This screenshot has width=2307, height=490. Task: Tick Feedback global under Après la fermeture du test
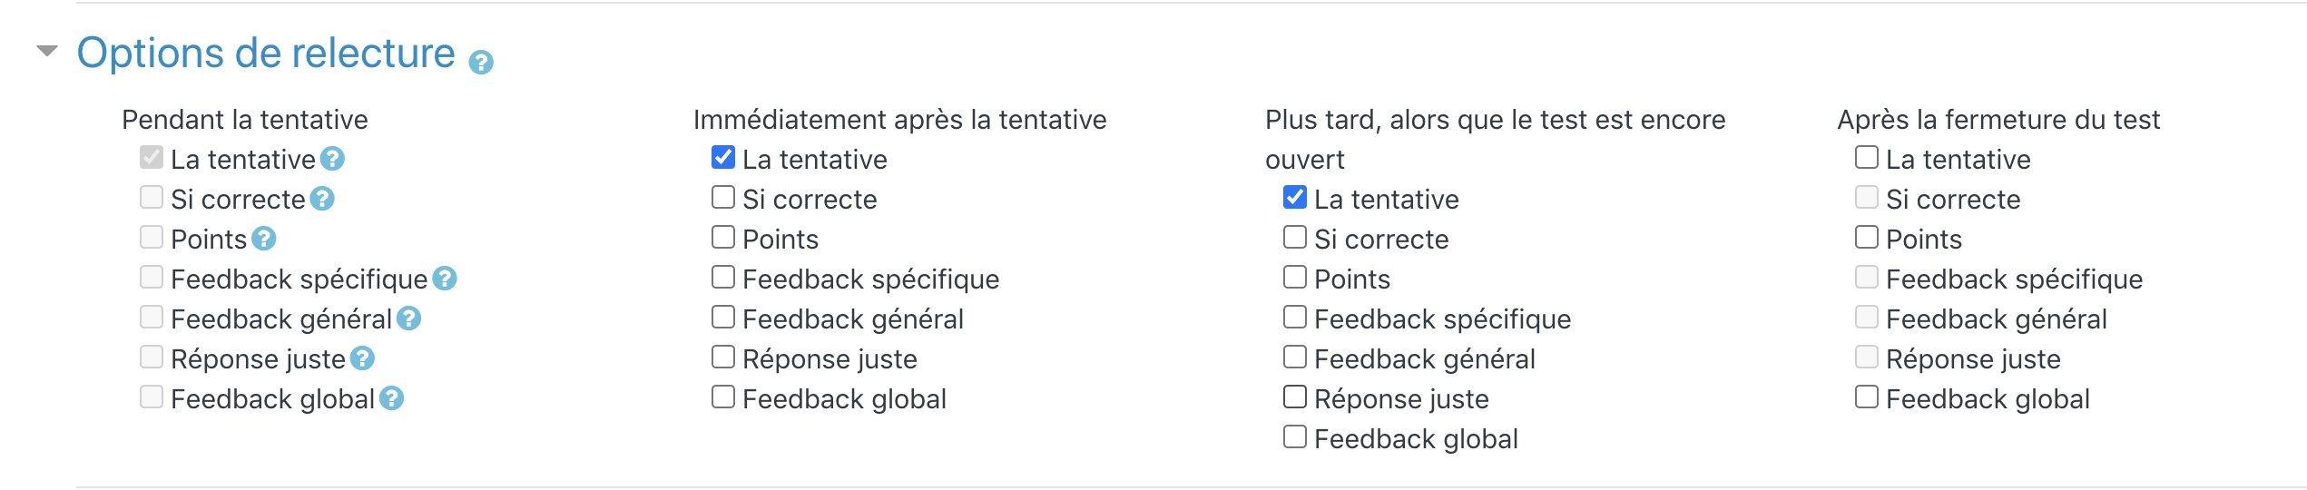[x=1867, y=397]
